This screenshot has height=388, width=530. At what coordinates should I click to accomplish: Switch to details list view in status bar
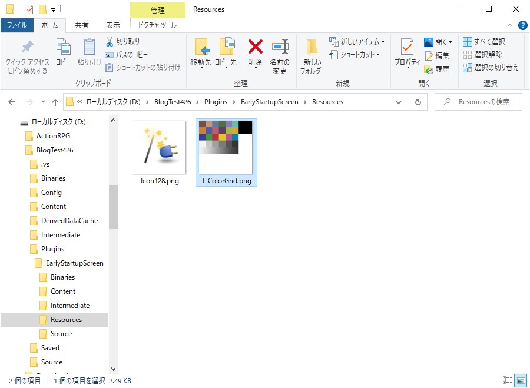[x=508, y=380]
